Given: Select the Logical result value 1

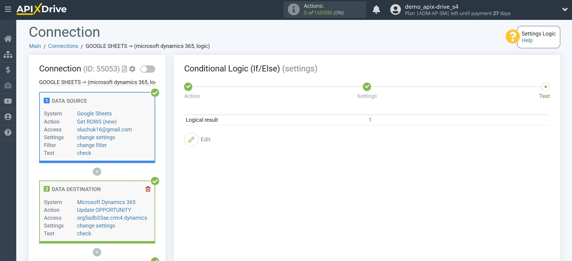Looking at the screenshot, I should tap(370, 120).
